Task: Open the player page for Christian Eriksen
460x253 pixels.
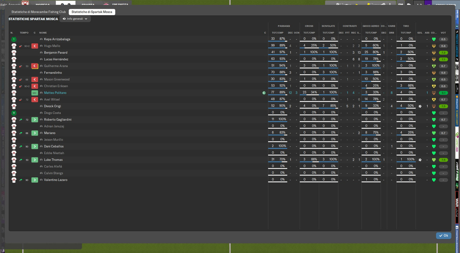Action: 56,86
